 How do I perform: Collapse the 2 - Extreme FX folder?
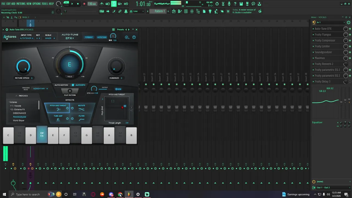point(11,109)
